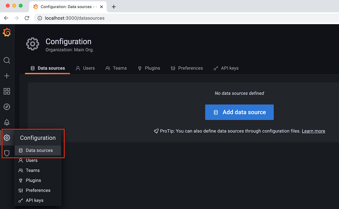Viewport: 339px width, 209px height.
Task: Focus the address bar showing localhost:3000/datasources
Action: [x=187, y=18]
